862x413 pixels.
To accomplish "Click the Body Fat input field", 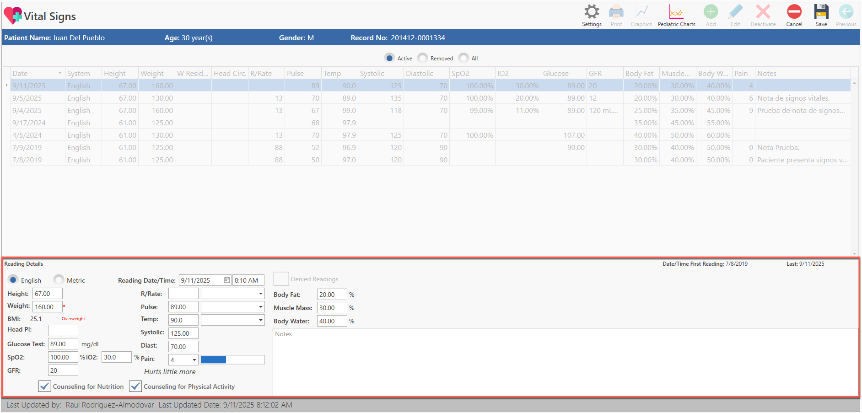I will coord(332,295).
